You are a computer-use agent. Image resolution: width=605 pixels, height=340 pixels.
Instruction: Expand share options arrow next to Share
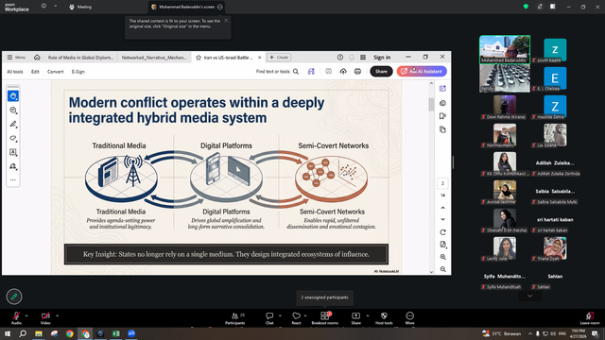(368, 315)
